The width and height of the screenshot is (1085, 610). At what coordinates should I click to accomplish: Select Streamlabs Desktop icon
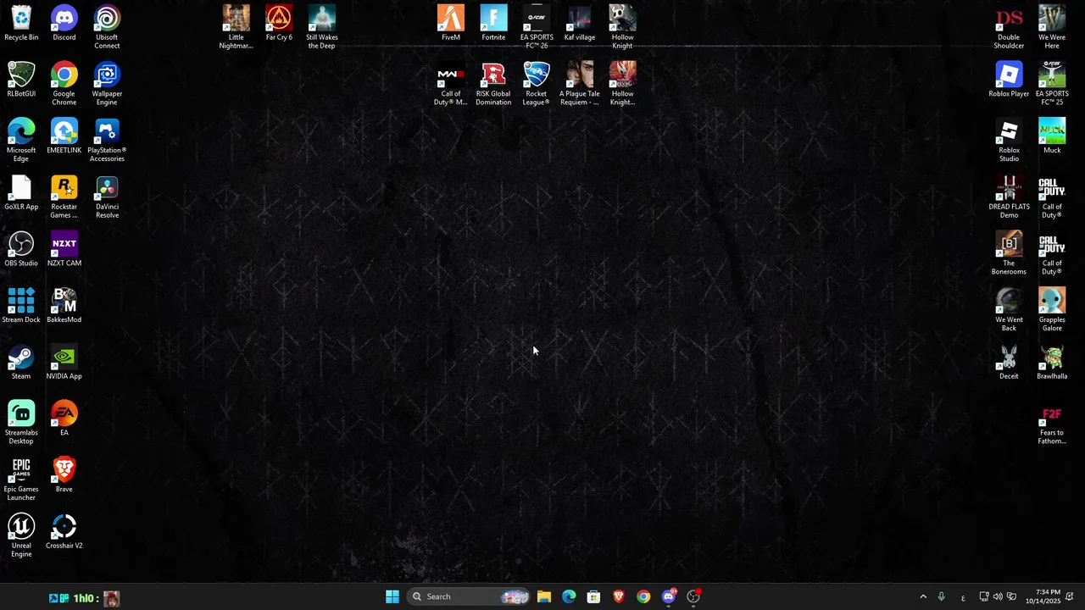pyautogui.click(x=21, y=423)
